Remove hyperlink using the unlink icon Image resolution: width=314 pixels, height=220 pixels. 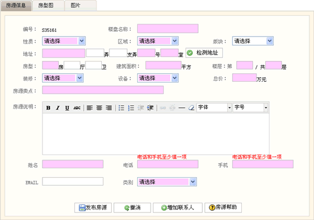point(172,108)
